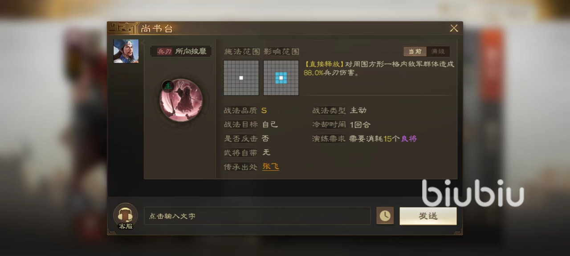Click the 尚书台 title label

click(157, 29)
